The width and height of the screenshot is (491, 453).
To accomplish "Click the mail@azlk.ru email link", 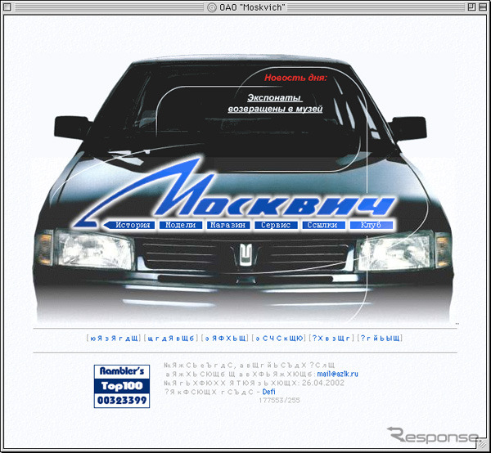I will 337,374.
